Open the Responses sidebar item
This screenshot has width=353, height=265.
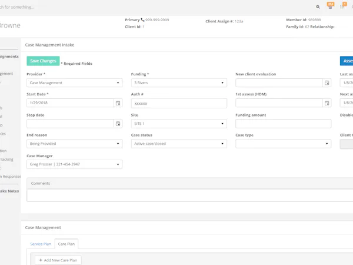click(11, 177)
